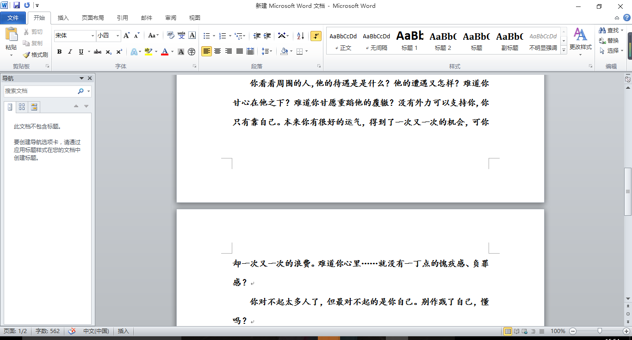Click the Paste clipboard icon

(x=11, y=35)
